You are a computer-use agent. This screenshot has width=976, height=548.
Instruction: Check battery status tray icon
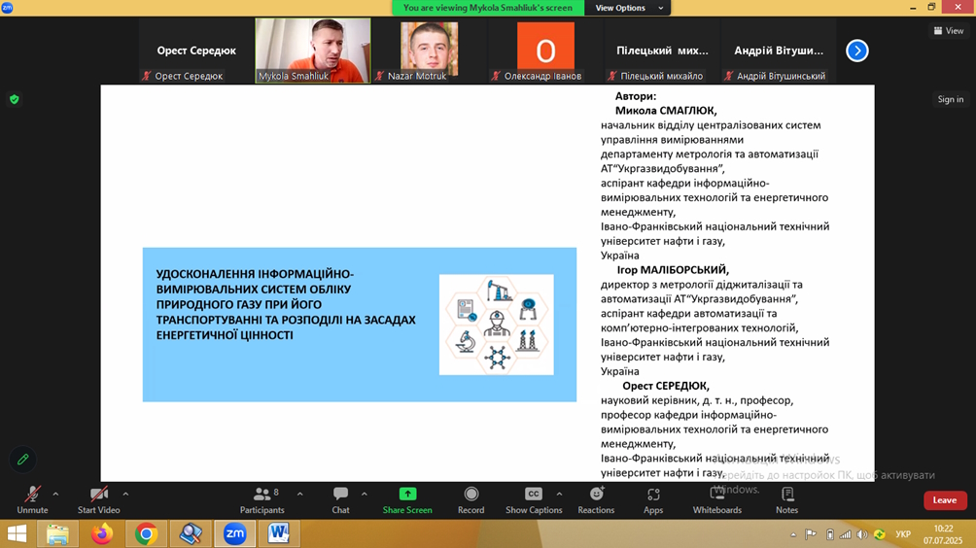click(830, 534)
